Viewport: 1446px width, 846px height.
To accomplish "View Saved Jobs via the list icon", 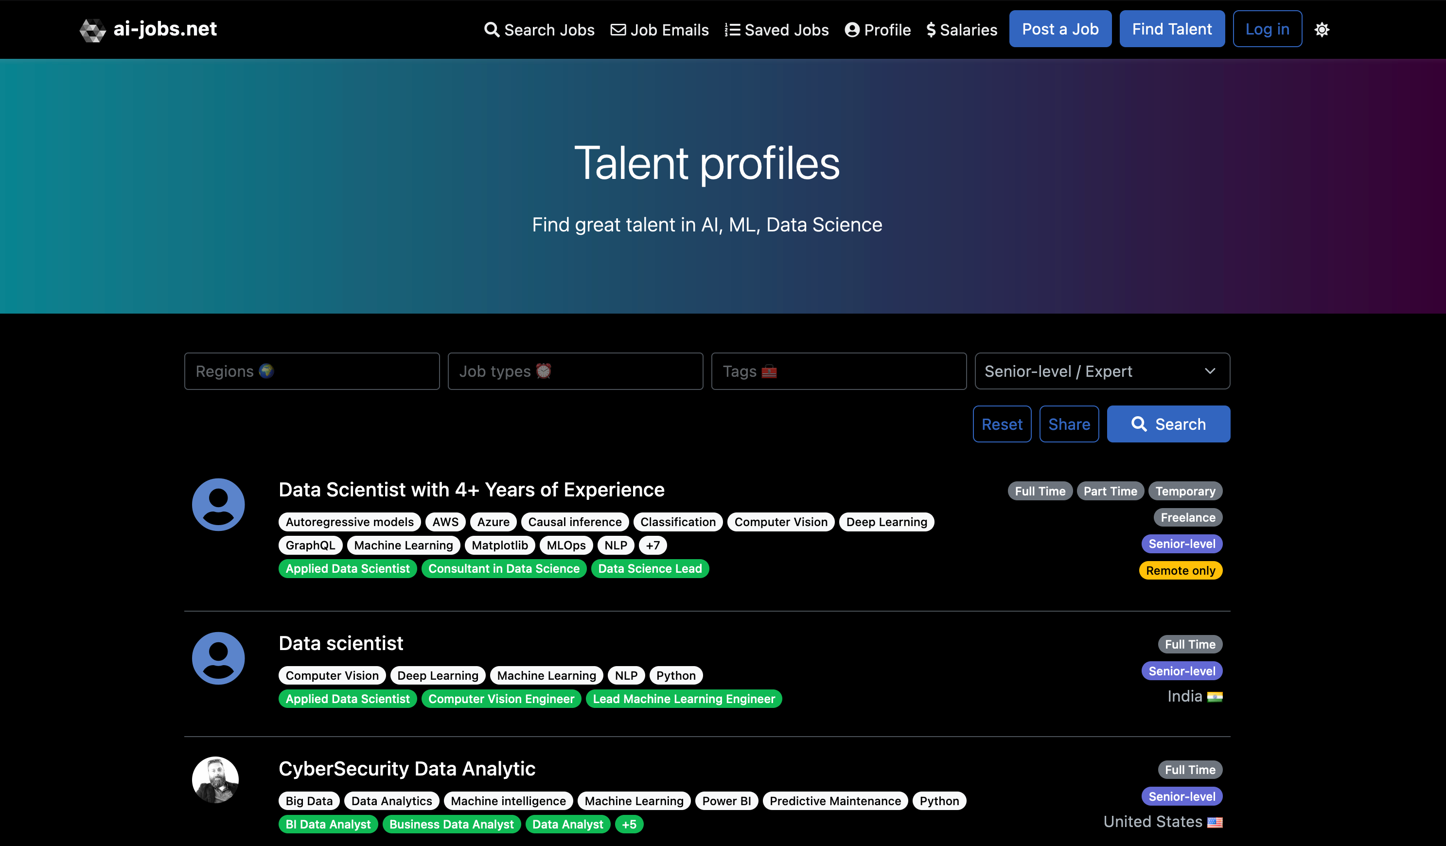I will click(x=731, y=29).
